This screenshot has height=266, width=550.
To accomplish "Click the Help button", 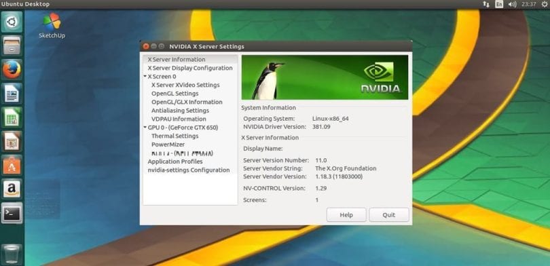I will 346,215.
